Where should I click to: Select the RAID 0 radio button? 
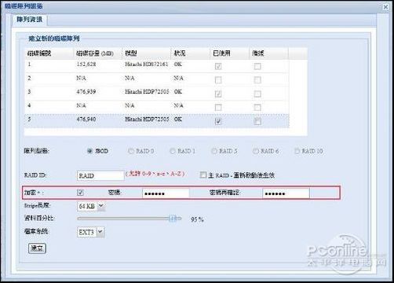131,151
